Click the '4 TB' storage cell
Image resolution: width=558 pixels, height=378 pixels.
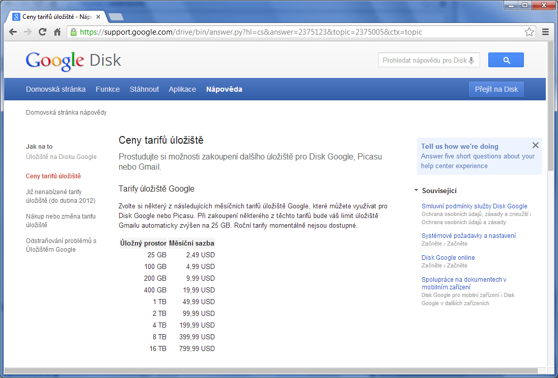coord(160,326)
